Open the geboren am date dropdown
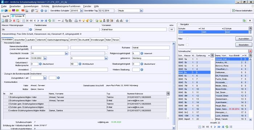Image resolution: width=254 pixels, height=130 pixels. (x=45, y=58)
